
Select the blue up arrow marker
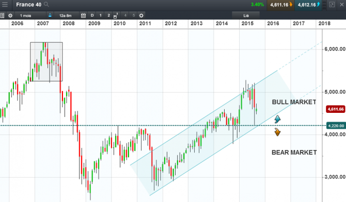tap(277, 119)
